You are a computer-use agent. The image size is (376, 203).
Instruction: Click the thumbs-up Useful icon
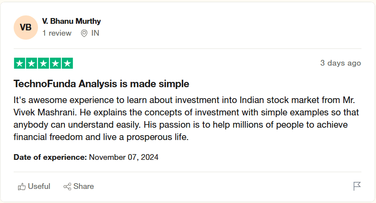(22, 187)
